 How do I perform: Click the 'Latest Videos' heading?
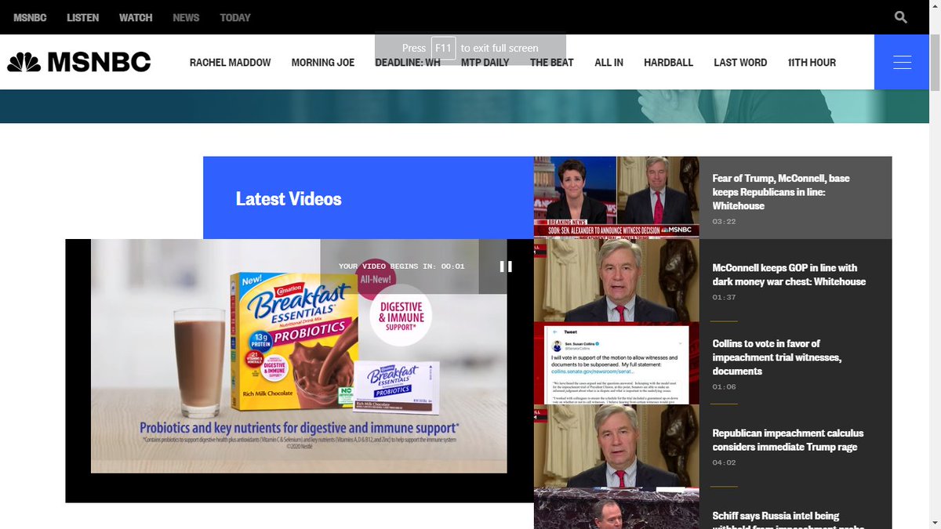289,199
